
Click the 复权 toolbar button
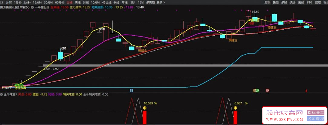267,3
